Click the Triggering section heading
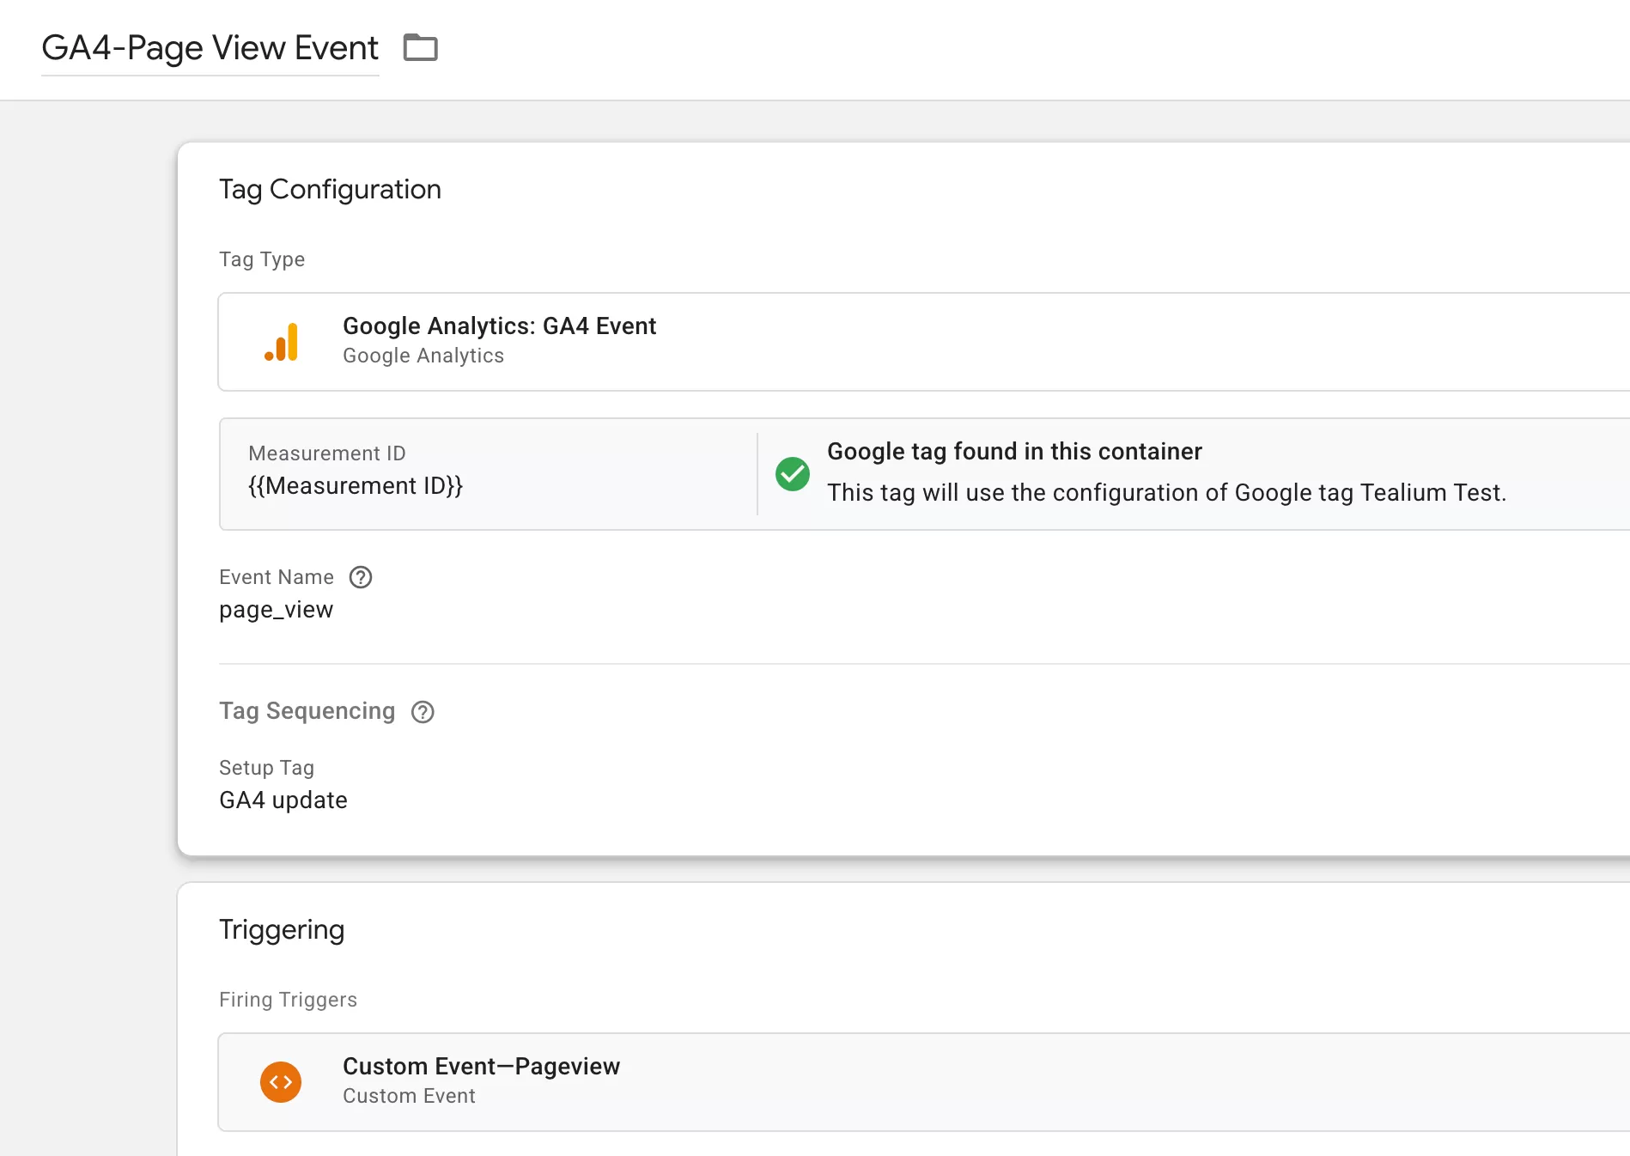Image resolution: width=1630 pixels, height=1156 pixels. (x=282, y=930)
